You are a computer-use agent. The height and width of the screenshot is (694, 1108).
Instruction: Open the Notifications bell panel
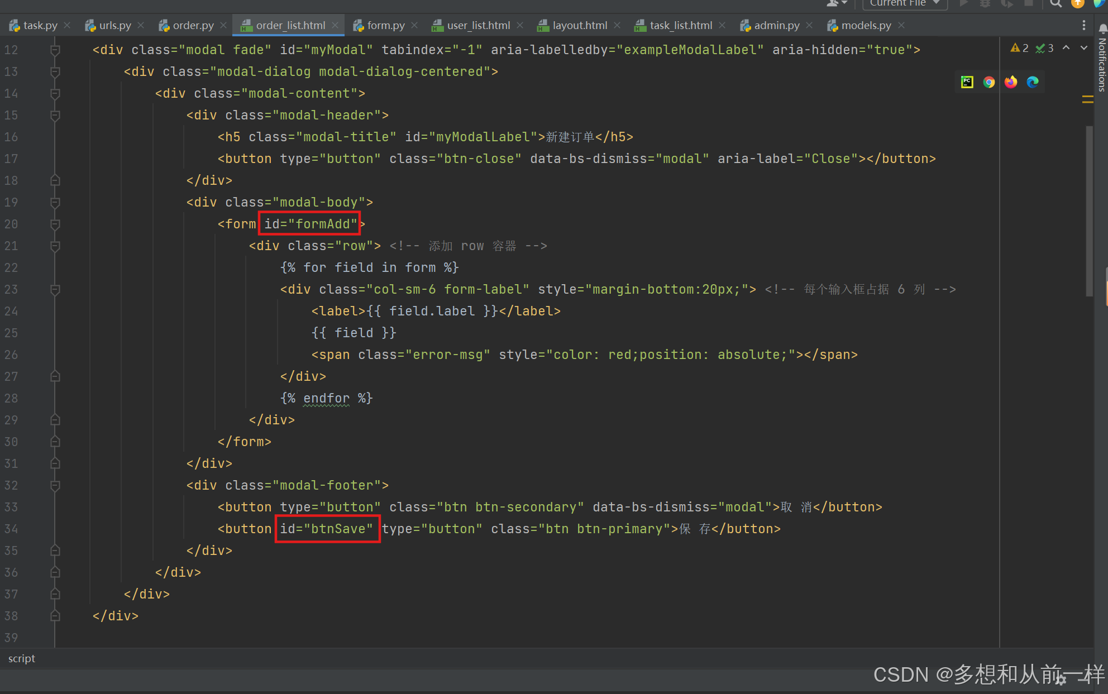point(1102,28)
